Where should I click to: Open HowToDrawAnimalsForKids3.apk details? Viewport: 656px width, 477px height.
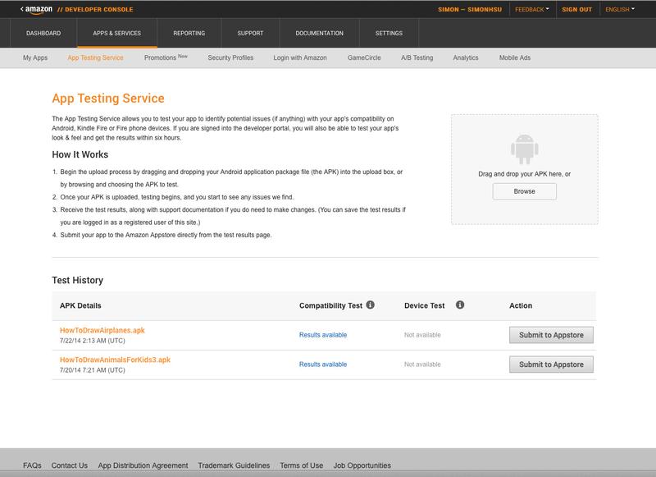click(x=115, y=360)
